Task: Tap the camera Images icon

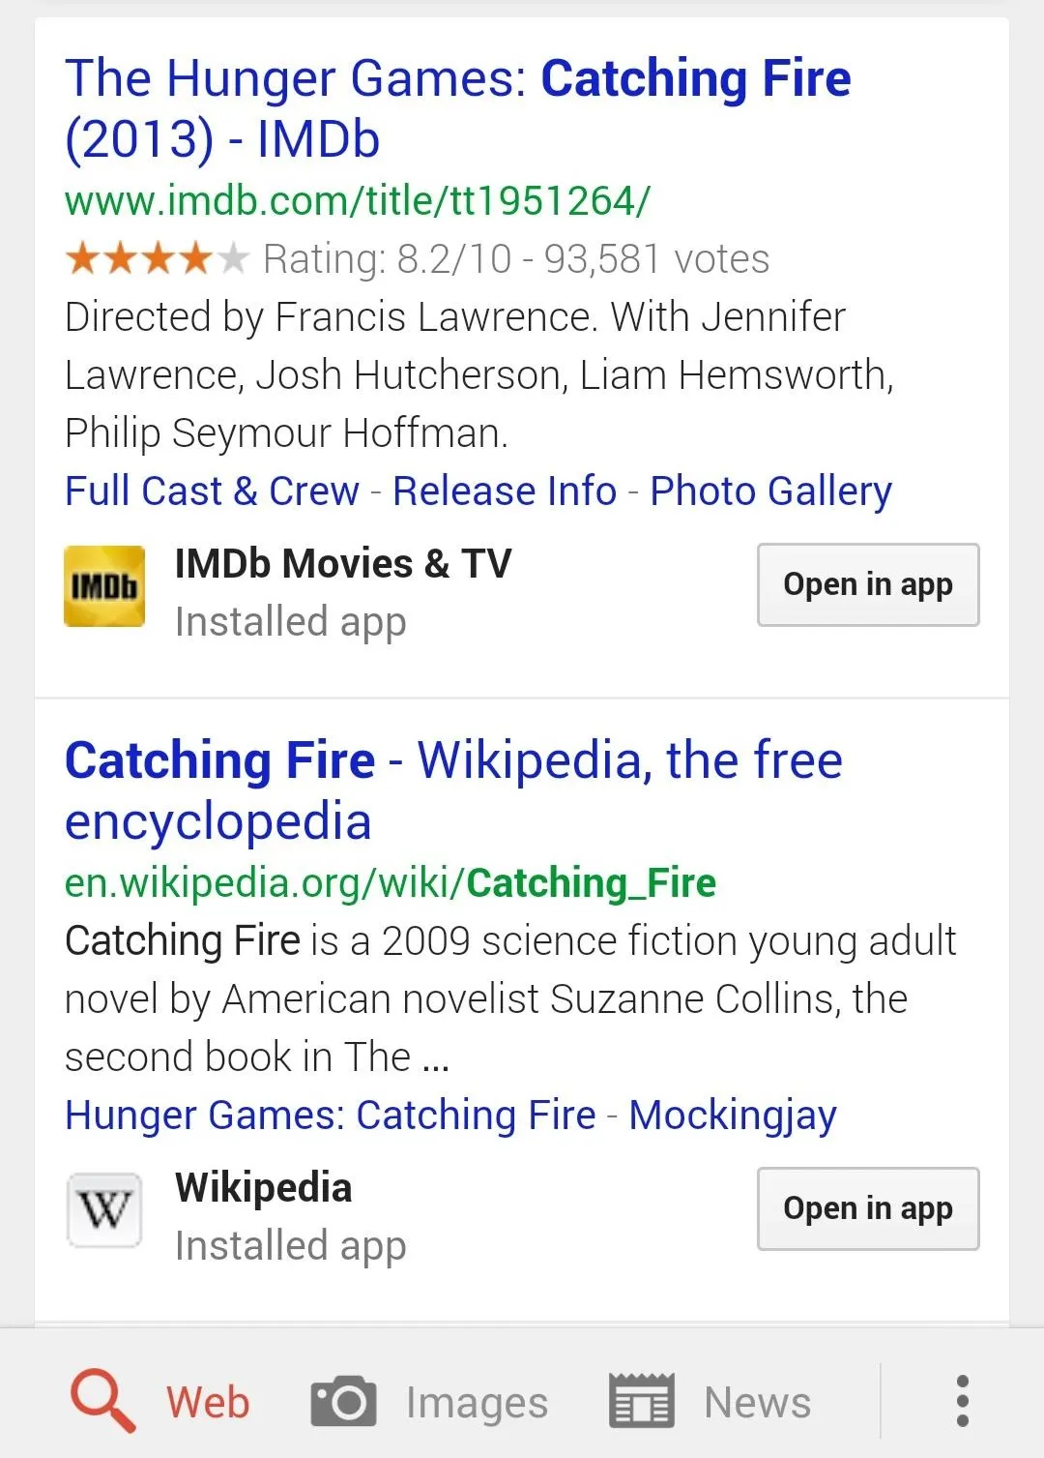Action: [343, 1400]
